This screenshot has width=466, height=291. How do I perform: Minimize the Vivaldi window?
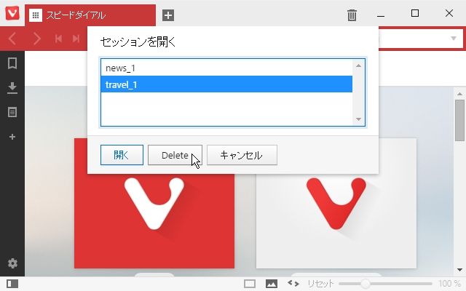(381, 15)
